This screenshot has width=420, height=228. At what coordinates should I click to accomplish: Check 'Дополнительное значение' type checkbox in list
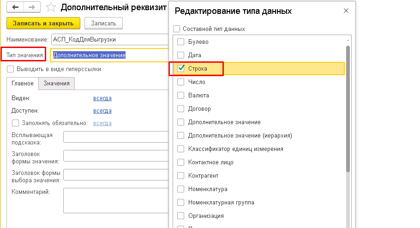coord(181,122)
